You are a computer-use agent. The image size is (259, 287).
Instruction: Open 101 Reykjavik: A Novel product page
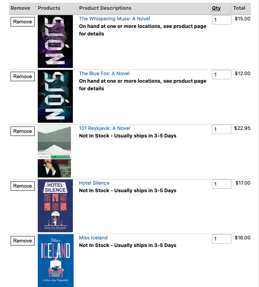click(105, 128)
